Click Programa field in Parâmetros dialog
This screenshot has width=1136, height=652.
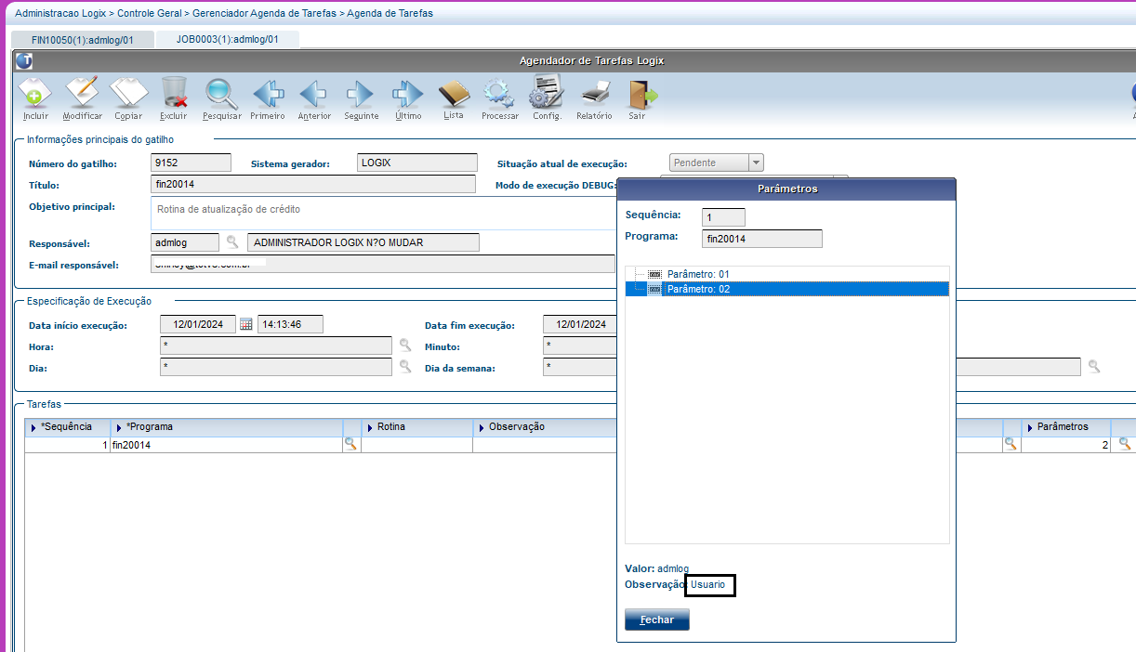(x=762, y=239)
